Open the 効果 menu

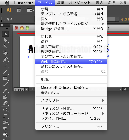tap(123, 3)
